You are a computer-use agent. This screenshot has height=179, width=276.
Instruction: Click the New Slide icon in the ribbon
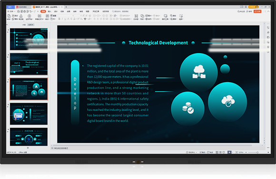[x=39, y=16]
